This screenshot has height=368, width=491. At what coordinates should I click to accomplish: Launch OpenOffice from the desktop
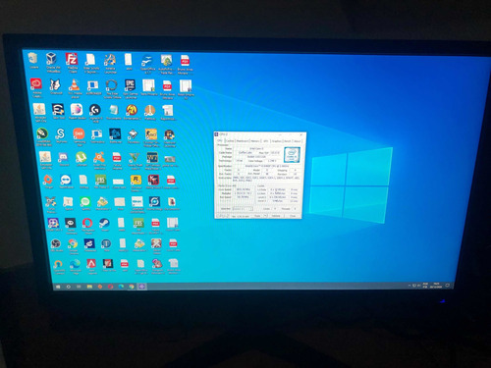[x=147, y=64]
